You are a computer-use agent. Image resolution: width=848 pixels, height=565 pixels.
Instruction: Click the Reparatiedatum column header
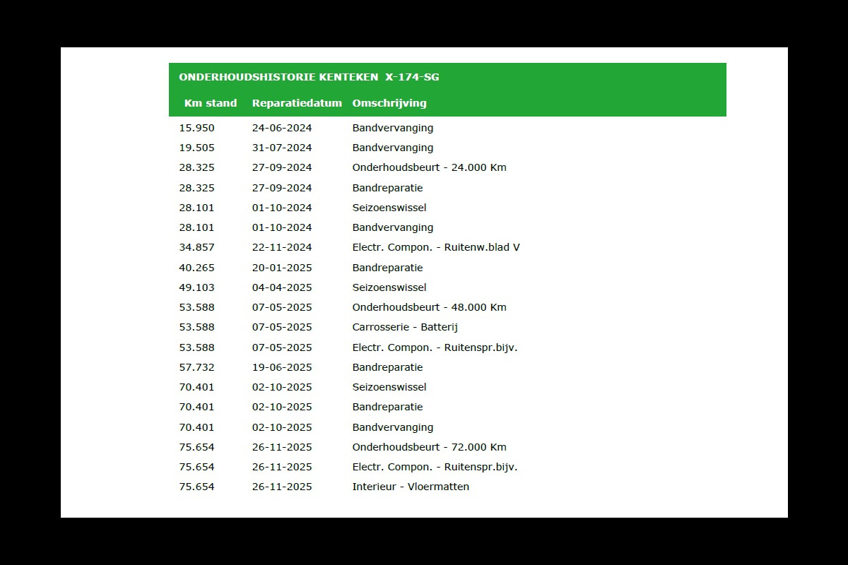click(297, 103)
